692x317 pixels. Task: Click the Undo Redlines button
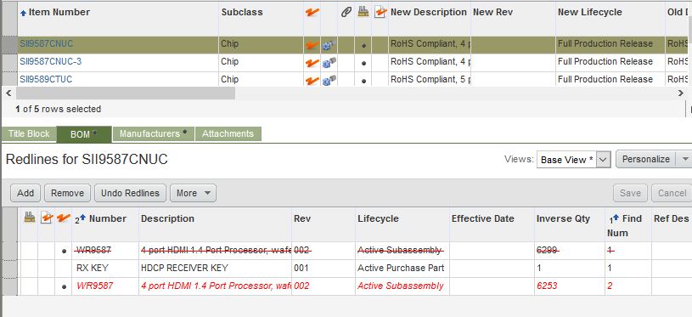(130, 193)
